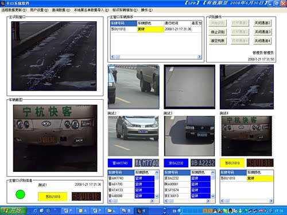Click the blue 京BA2232 plate label
The height and width of the screenshot is (215, 287).
click(x=176, y=163)
